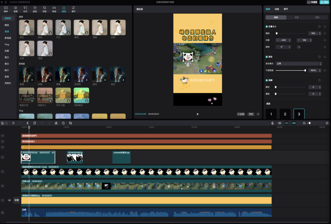Select the 影视级 filter category
Viewport: 331px width, 224px height.
click(x=8, y=38)
